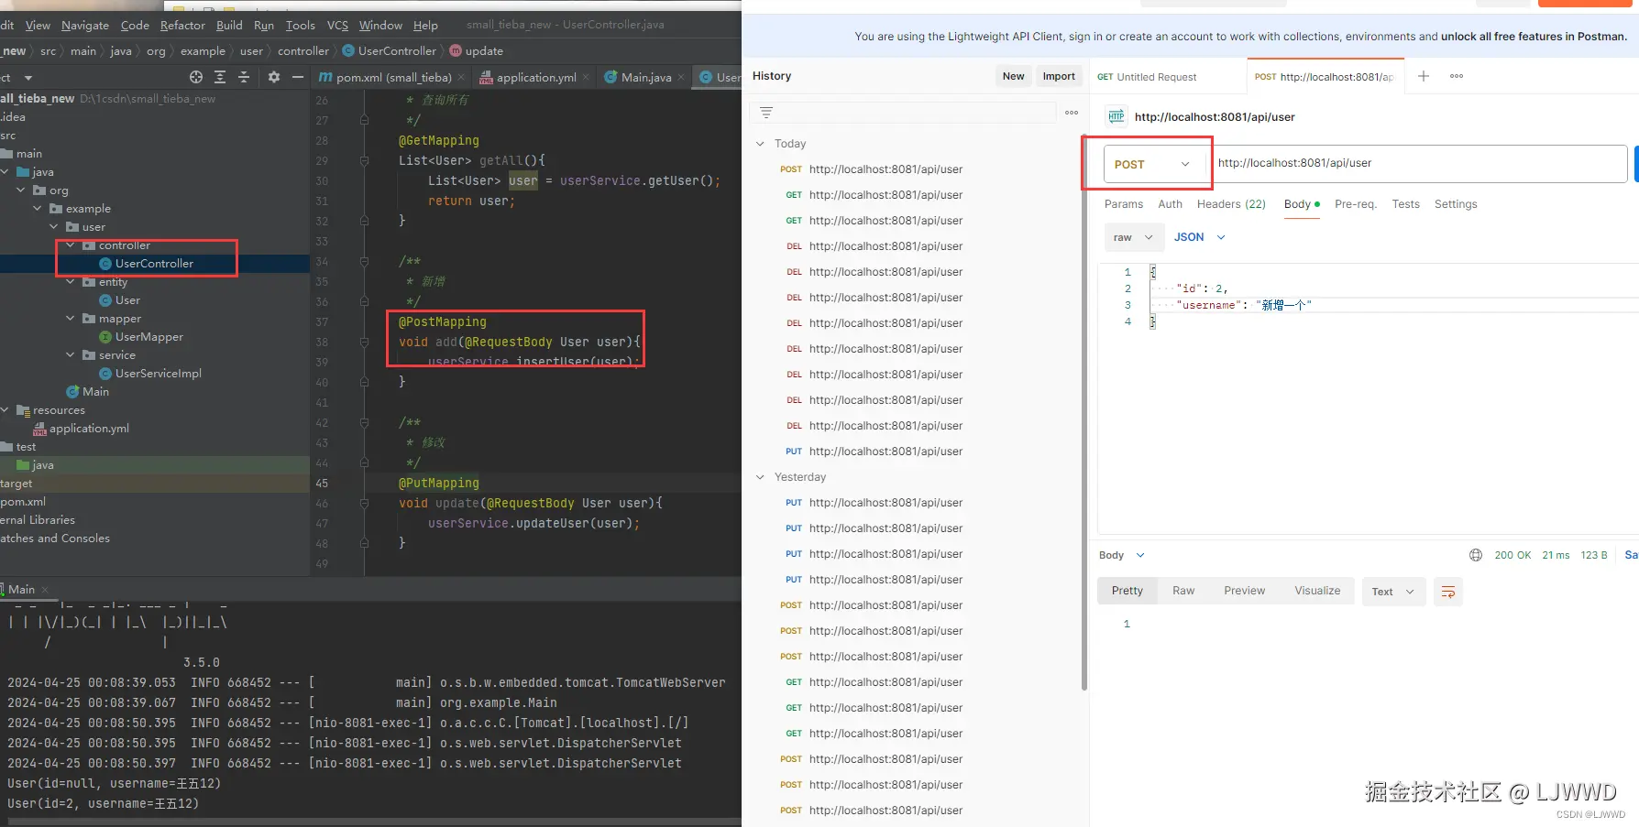Viewport: 1639px width, 827px height.
Task: Click the Collapse All icon in Project panel
Action: click(x=244, y=77)
